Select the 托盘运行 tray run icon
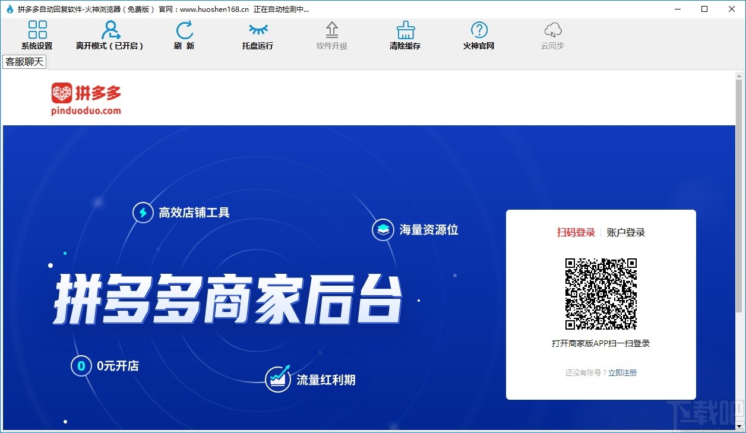The width and height of the screenshot is (746, 433). [x=257, y=34]
